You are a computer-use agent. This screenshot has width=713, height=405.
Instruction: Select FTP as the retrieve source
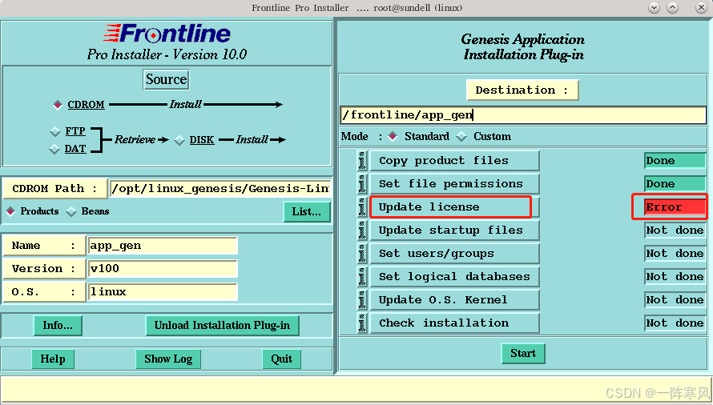pyautogui.click(x=55, y=131)
